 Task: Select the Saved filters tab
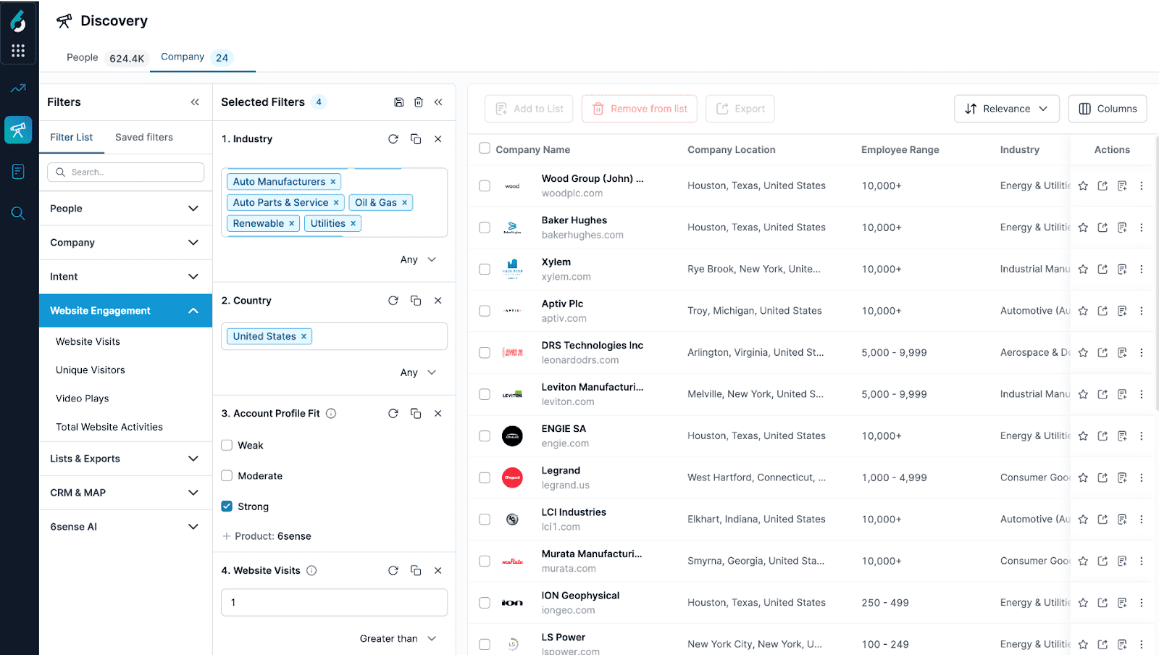[144, 138]
